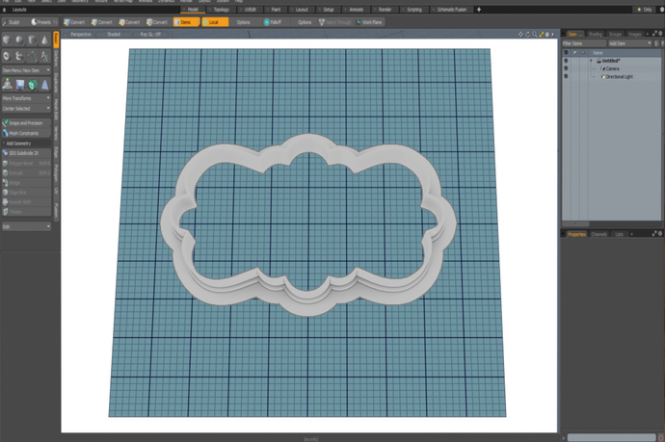665x442 pixels.
Task: Open the More Transforms dropdown
Action: (x=26, y=98)
